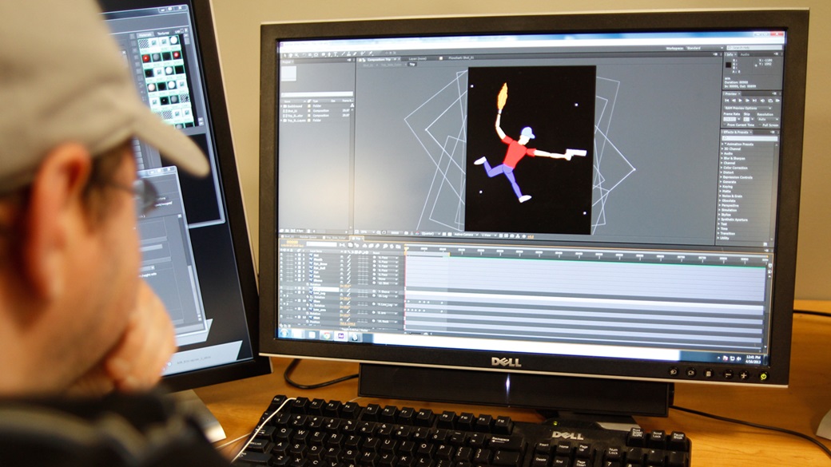Expand Animation Presets category
This screenshot has height=467, width=831.
click(x=722, y=144)
